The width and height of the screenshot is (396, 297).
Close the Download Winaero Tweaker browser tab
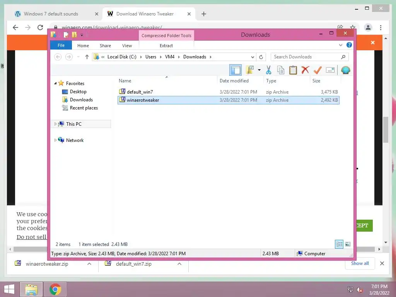click(x=189, y=14)
